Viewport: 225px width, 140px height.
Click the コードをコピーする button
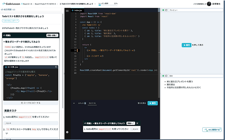pos(31,103)
